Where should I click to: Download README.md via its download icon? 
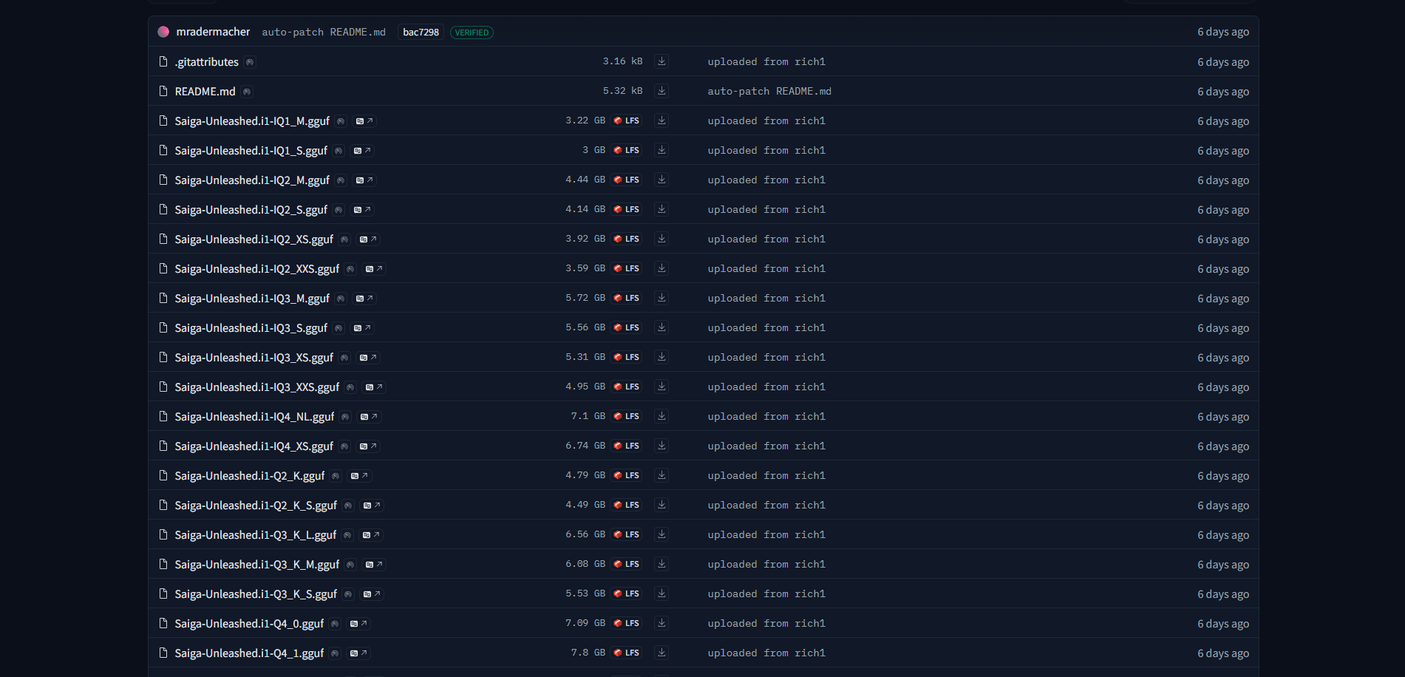[661, 91]
